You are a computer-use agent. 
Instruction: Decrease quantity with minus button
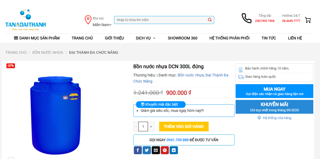pos(136,127)
